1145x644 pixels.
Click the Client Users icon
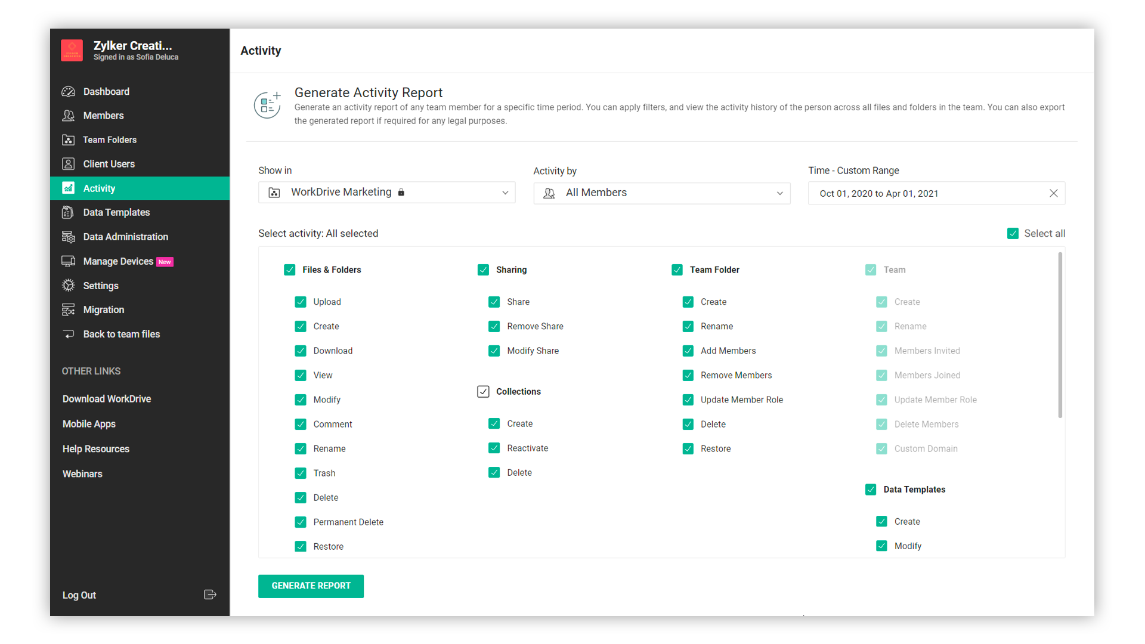coord(69,163)
